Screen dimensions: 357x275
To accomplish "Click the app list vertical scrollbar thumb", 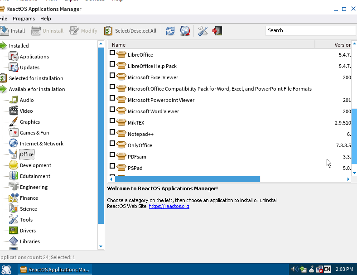I will coord(354,136).
